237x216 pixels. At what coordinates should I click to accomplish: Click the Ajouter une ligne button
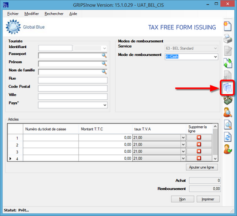[202, 167]
